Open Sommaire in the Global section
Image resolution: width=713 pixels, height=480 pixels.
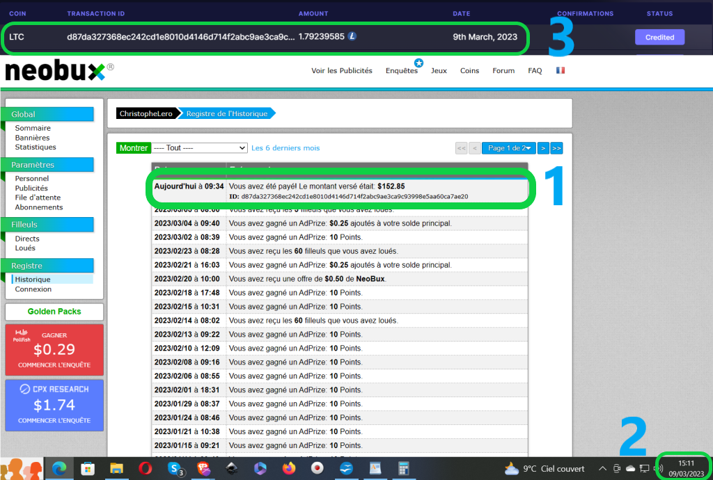(33, 128)
